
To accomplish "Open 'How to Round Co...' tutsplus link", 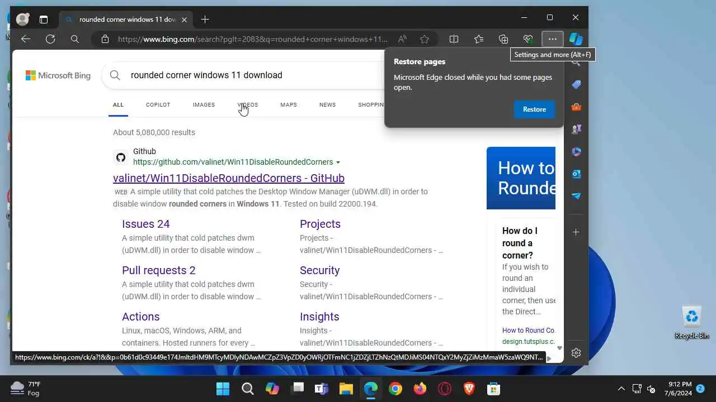I will pos(528,331).
